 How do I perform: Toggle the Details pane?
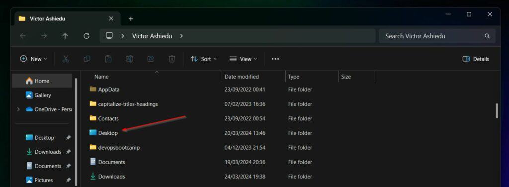point(476,59)
